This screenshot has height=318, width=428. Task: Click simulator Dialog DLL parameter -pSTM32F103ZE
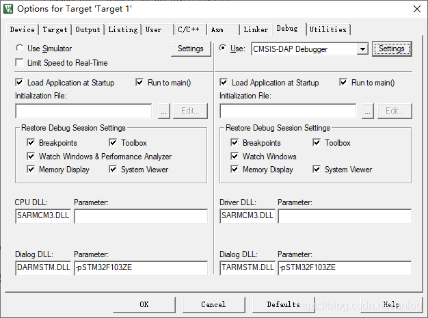pos(141,268)
